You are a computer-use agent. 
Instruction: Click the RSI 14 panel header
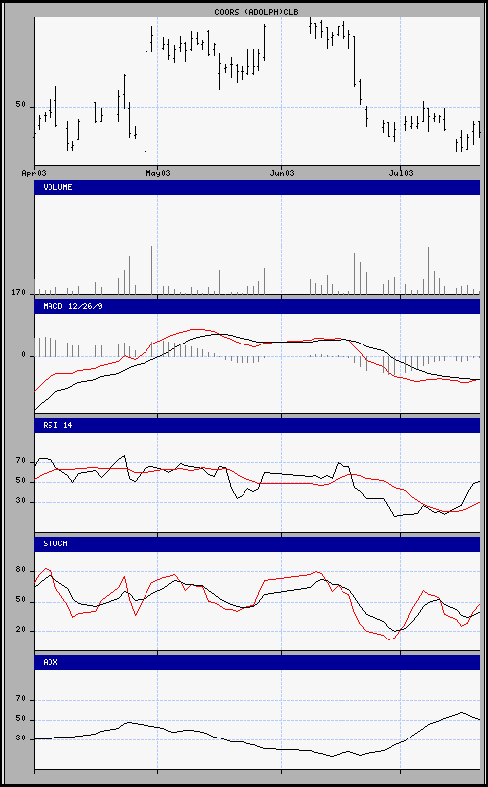[257, 425]
